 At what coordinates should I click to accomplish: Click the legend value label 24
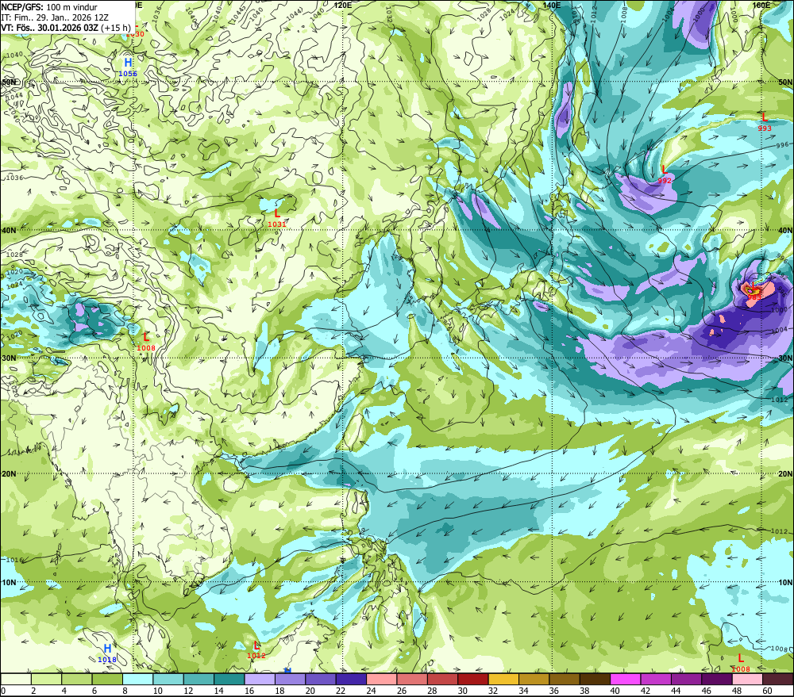(371, 691)
